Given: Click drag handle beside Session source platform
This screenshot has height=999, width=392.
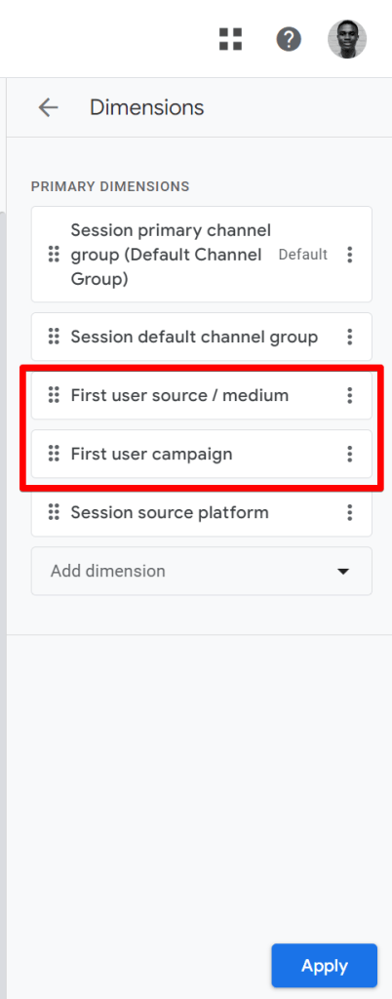Looking at the screenshot, I should 54,512.
